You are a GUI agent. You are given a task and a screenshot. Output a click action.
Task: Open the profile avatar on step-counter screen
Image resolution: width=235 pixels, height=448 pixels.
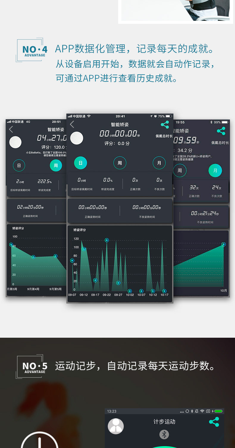click(x=116, y=426)
